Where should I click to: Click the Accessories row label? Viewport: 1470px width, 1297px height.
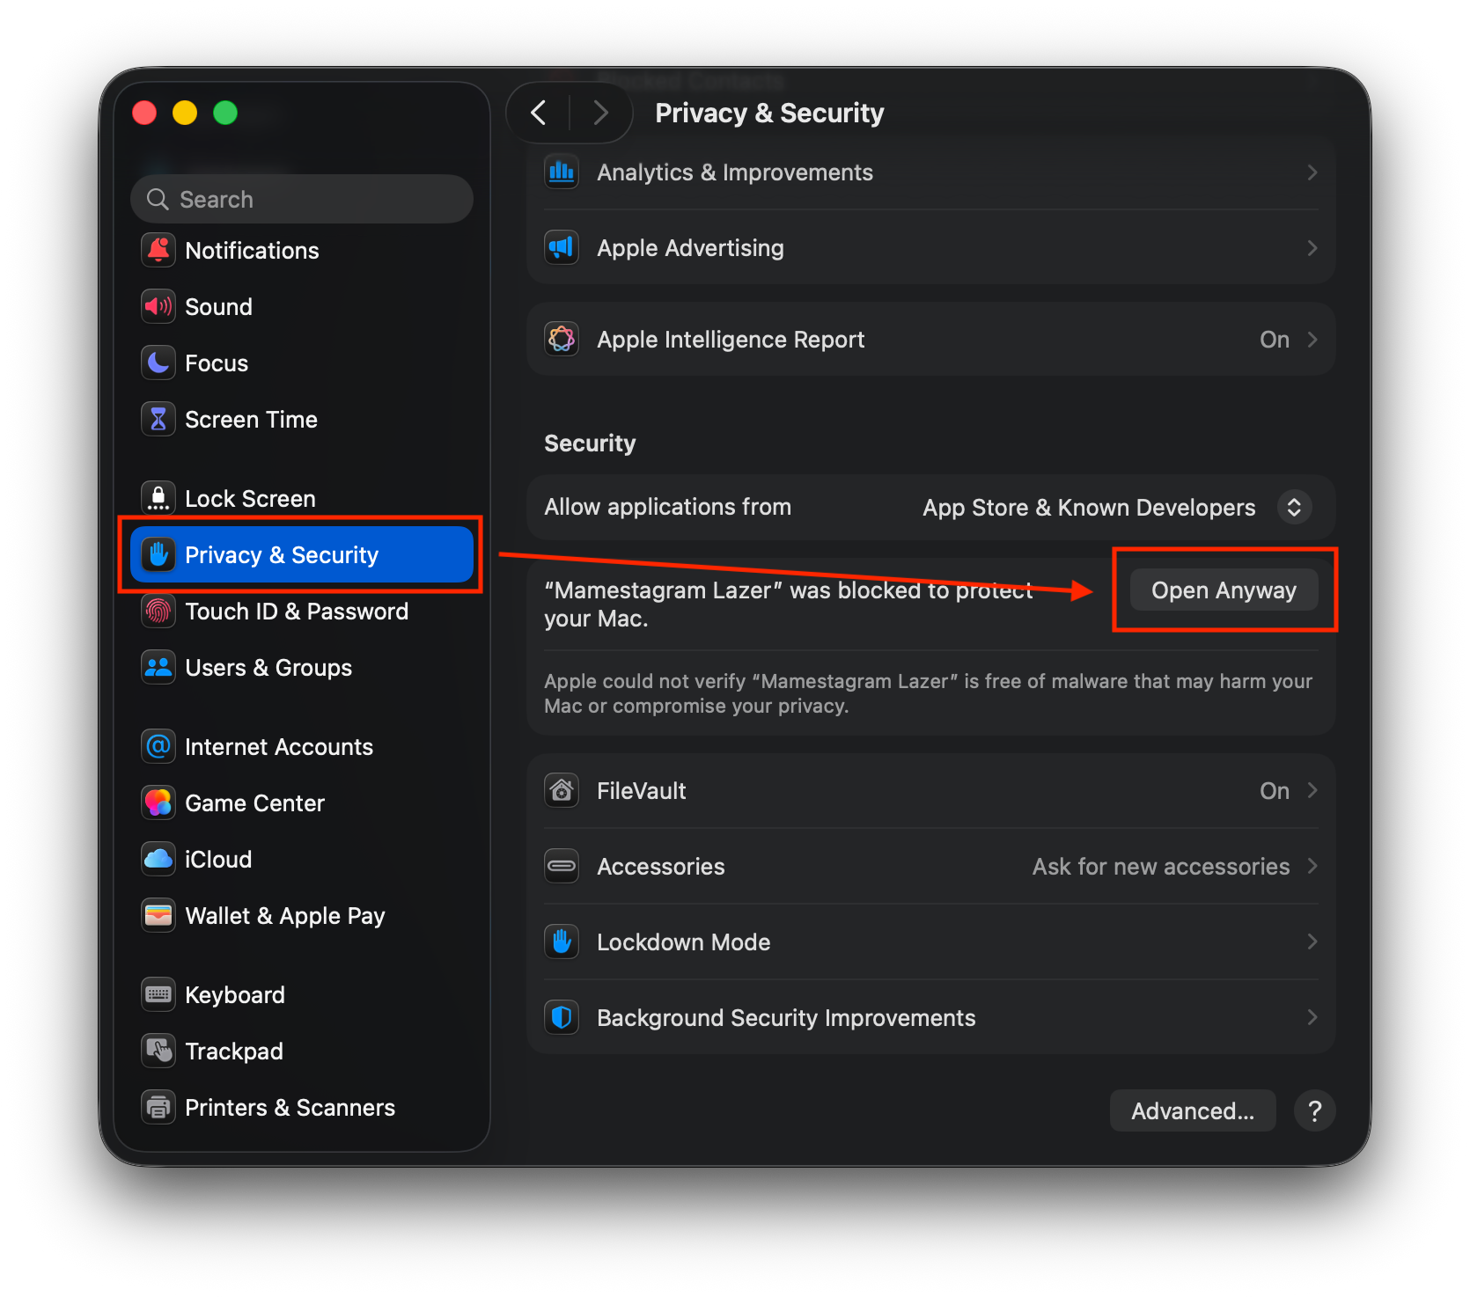coord(661,867)
